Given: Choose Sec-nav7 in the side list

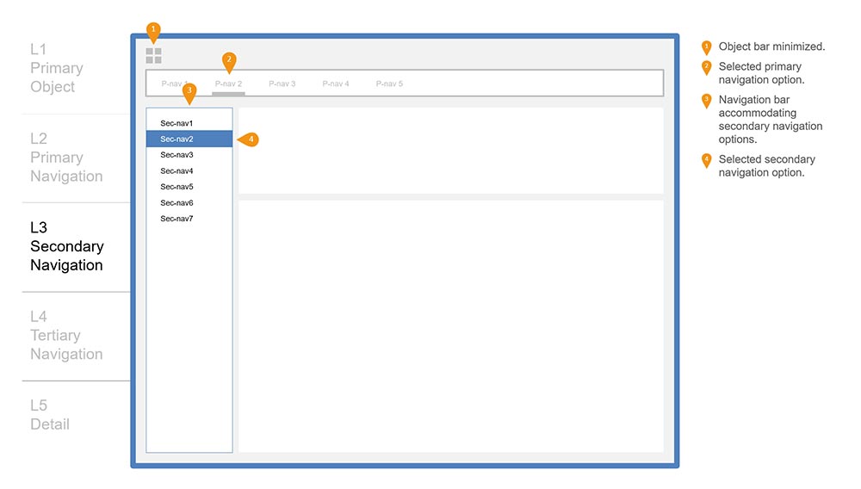Looking at the screenshot, I should [x=177, y=219].
